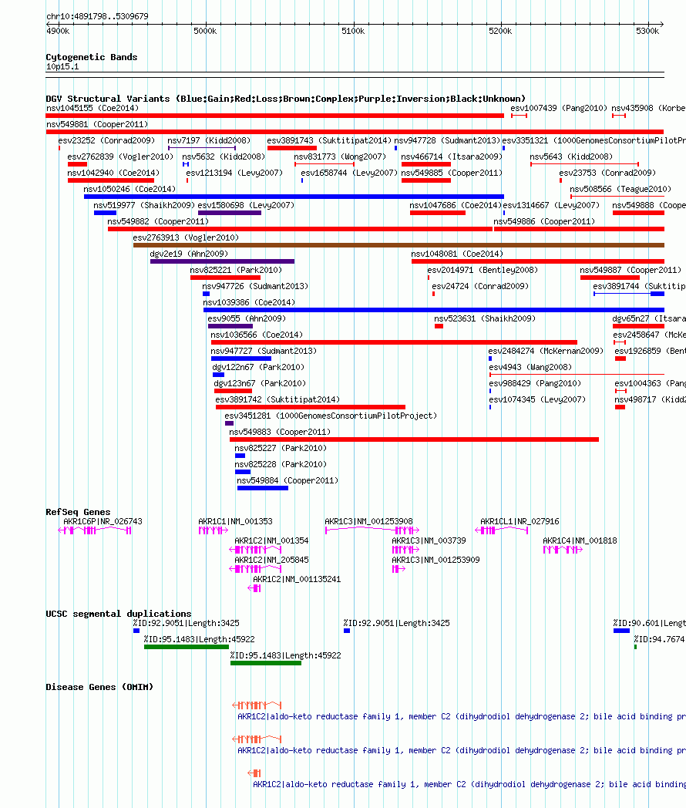Click the 10p15.1 cytogenetic band
The height and width of the screenshot is (808, 686).
(x=355, y=76)
